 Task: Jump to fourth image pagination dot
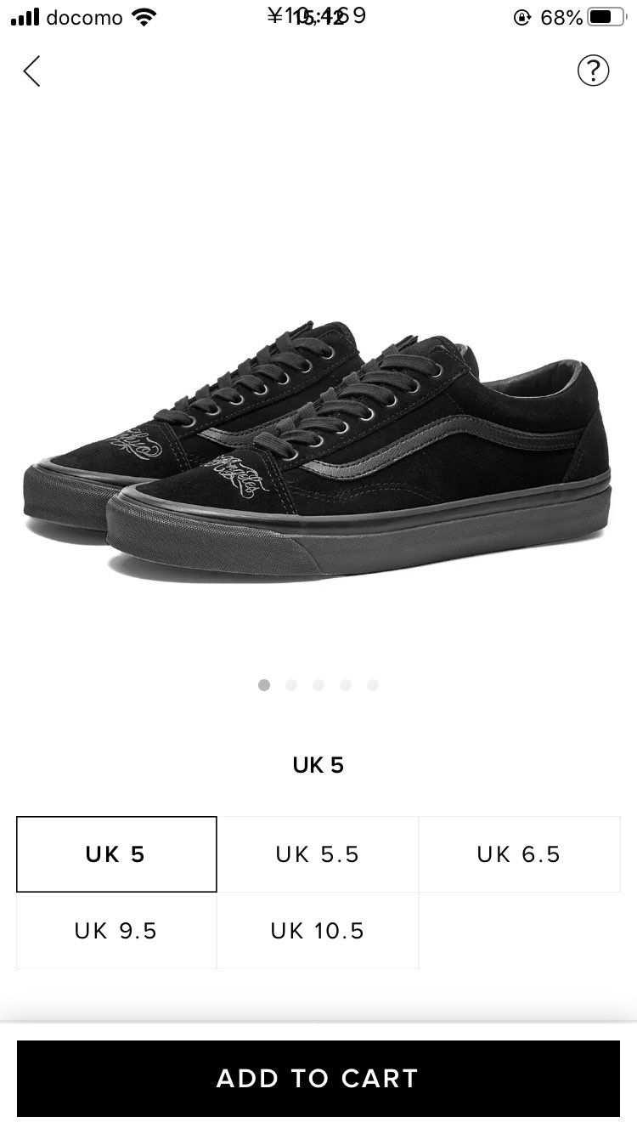(346, 685)
